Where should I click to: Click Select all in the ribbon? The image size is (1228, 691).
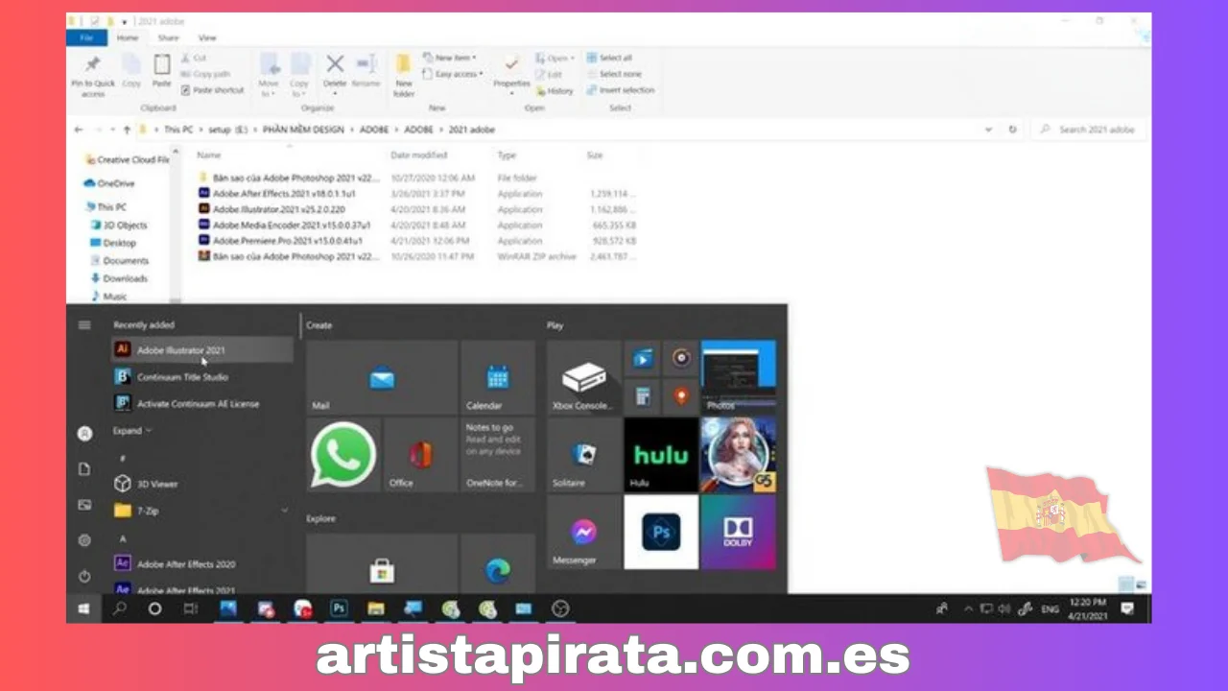coord(609,58)
